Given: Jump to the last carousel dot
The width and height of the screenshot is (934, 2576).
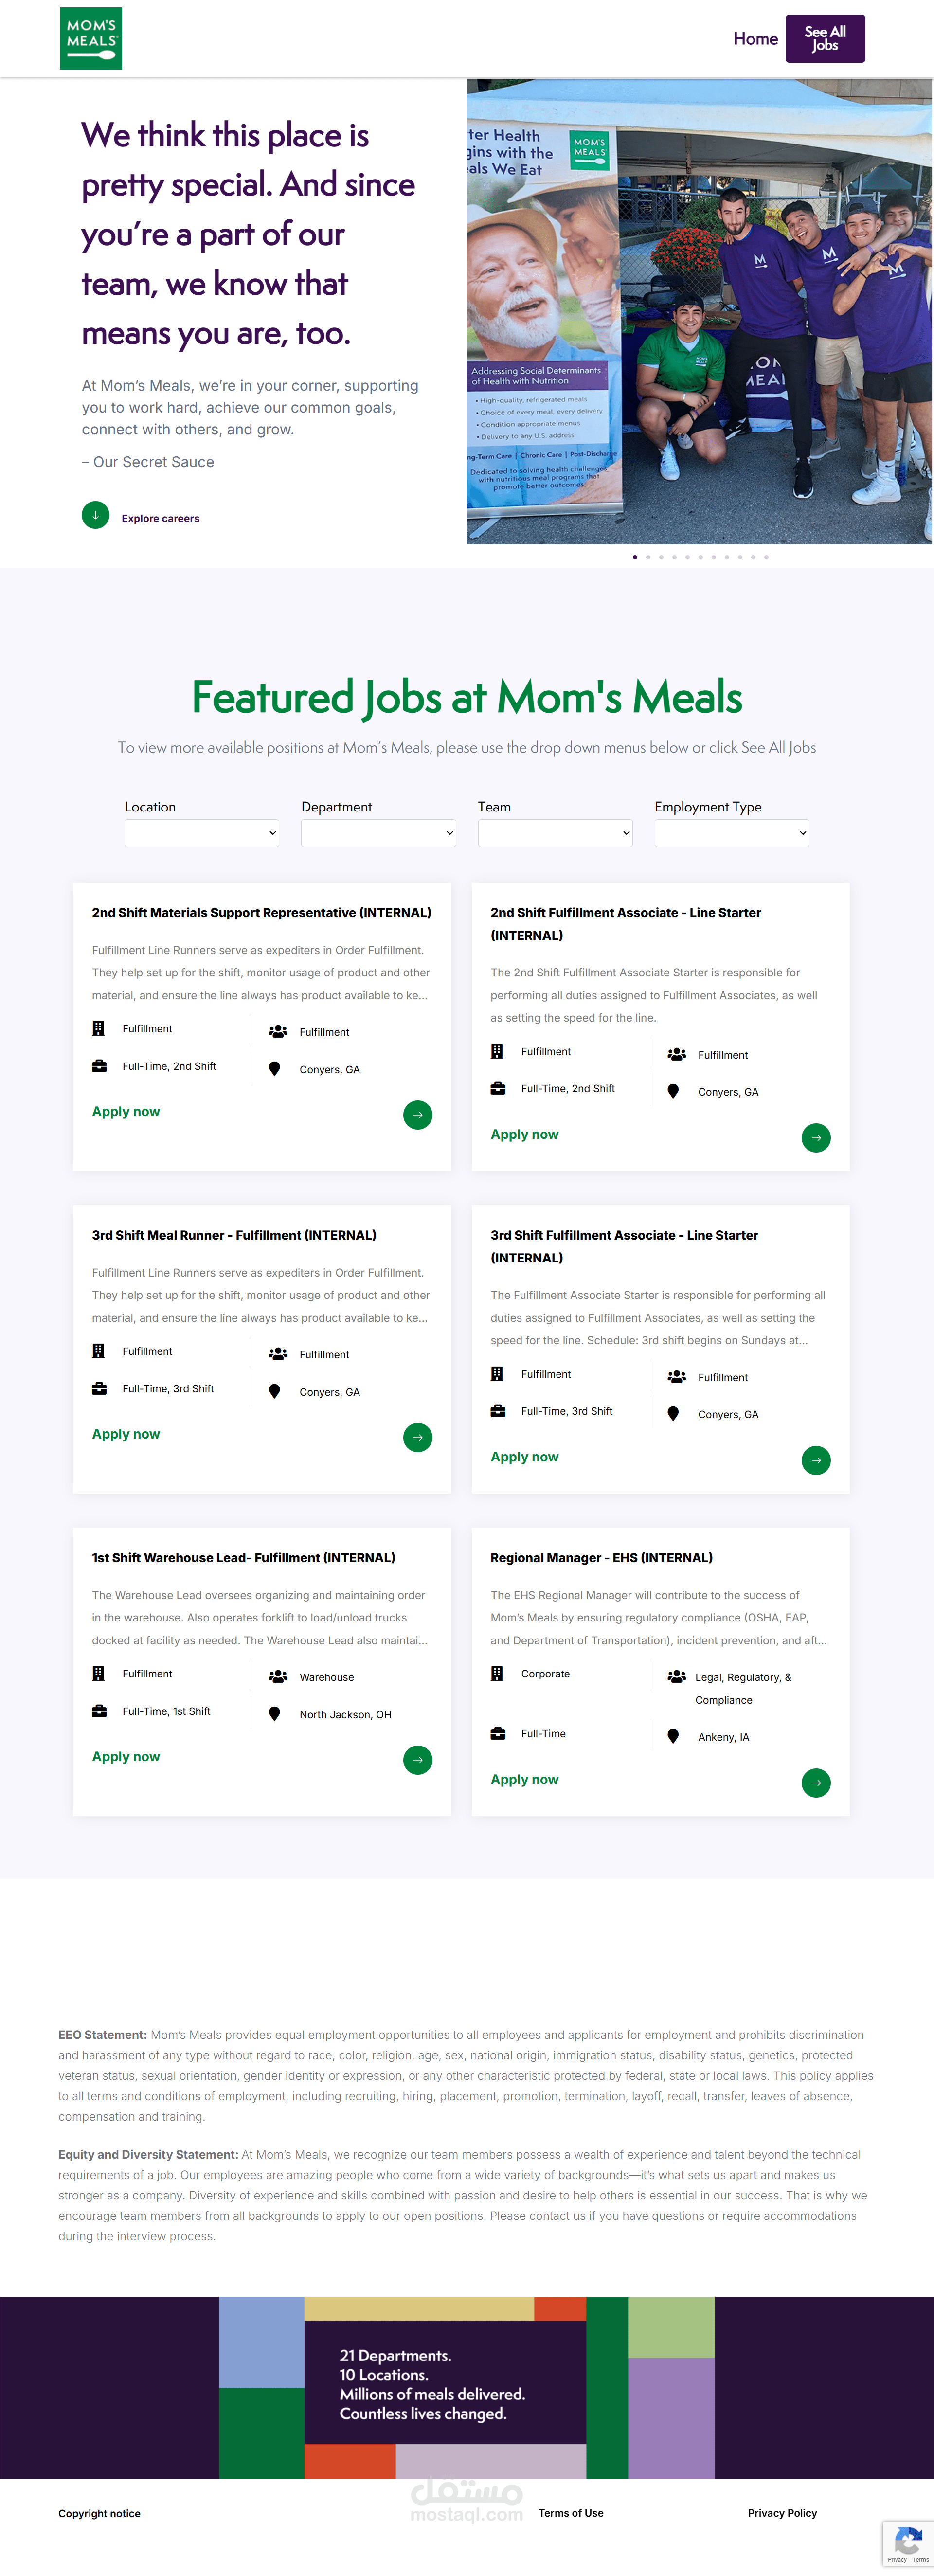Looking at the screenshot, I should pyautogui.click(x=766, y=557).
